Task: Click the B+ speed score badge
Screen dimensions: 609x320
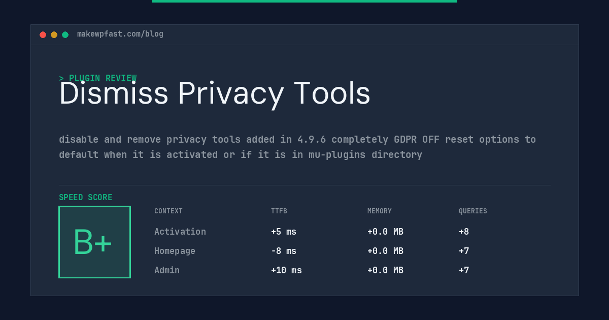Action: pos(94,242)
